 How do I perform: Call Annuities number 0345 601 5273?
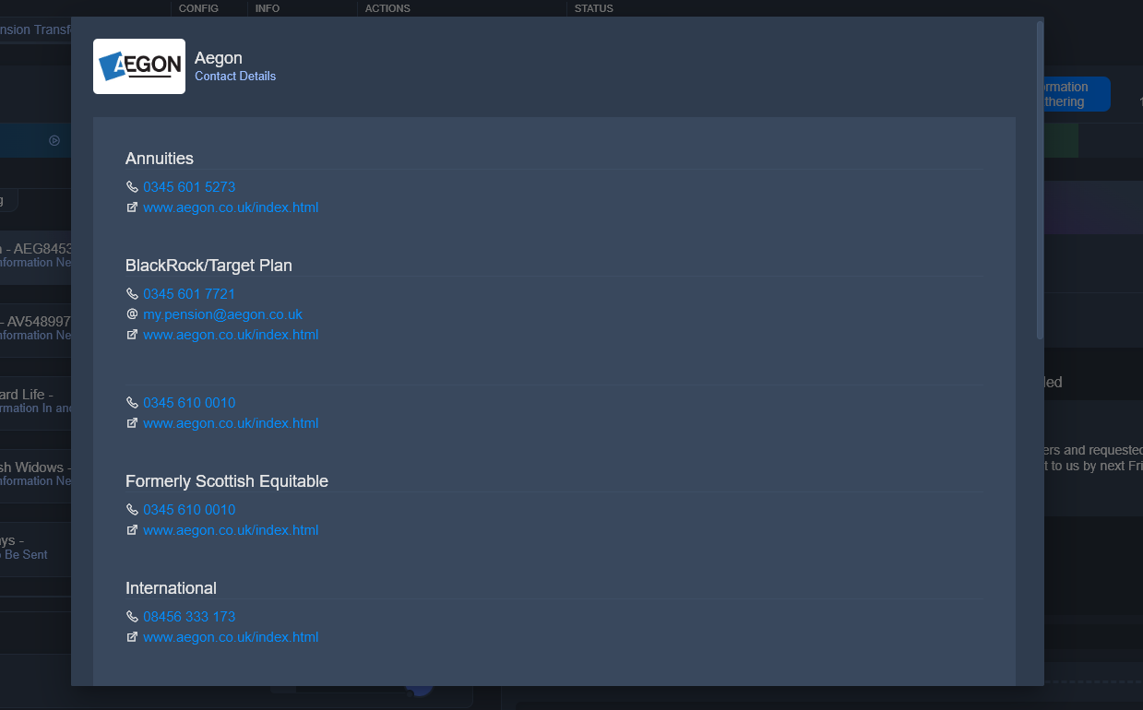point(189,187)
